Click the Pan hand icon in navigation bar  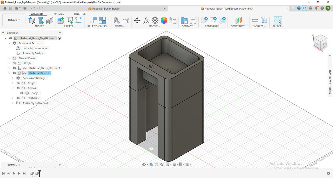pyautogui.click(x=157, y=164)
